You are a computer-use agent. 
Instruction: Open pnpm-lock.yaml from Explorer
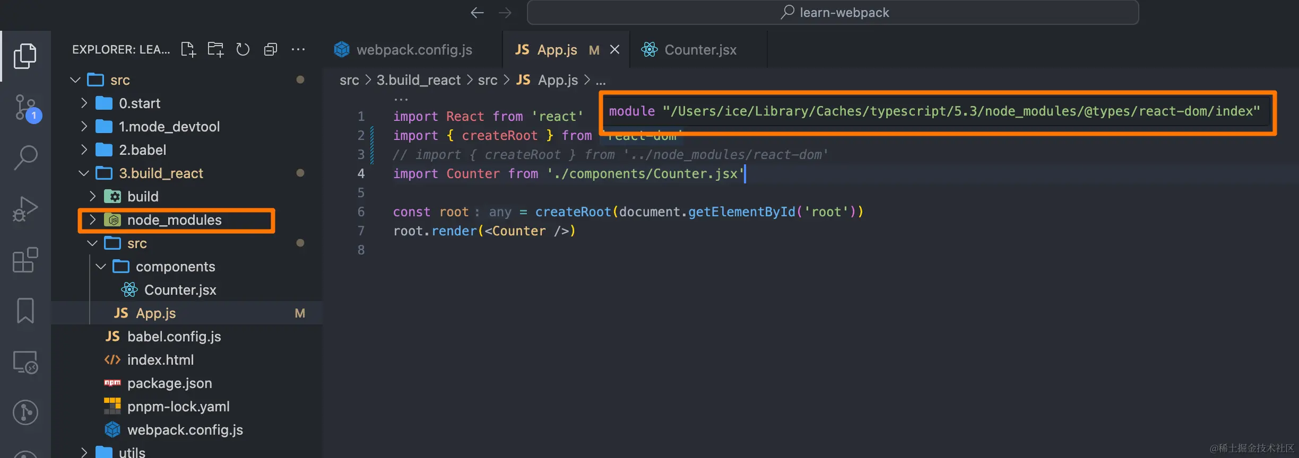(x=187, y=407)
